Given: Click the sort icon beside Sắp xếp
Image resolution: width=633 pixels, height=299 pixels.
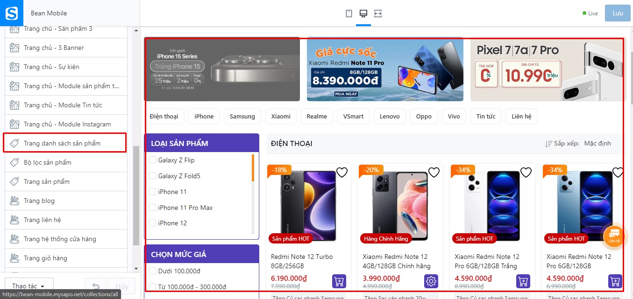Looking at the screenshot, I should (x=548, y=144).
